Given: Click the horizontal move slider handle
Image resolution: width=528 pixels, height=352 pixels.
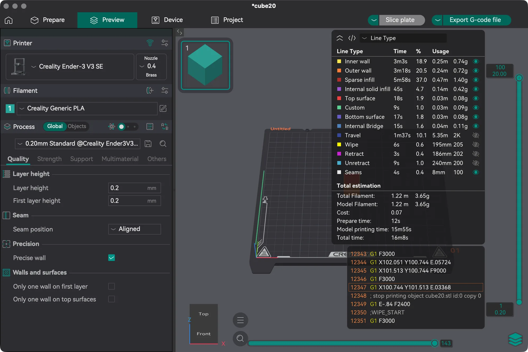Looking at the screenshot, I should click(435, 343).
